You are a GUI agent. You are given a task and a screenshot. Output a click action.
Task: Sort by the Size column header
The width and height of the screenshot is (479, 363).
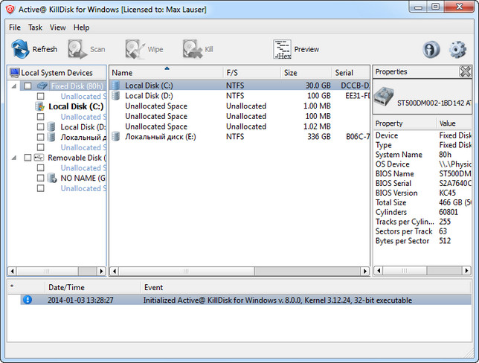306,73
